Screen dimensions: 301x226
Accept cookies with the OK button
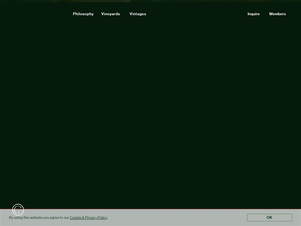pyautogui.click(x=269, y=218)
